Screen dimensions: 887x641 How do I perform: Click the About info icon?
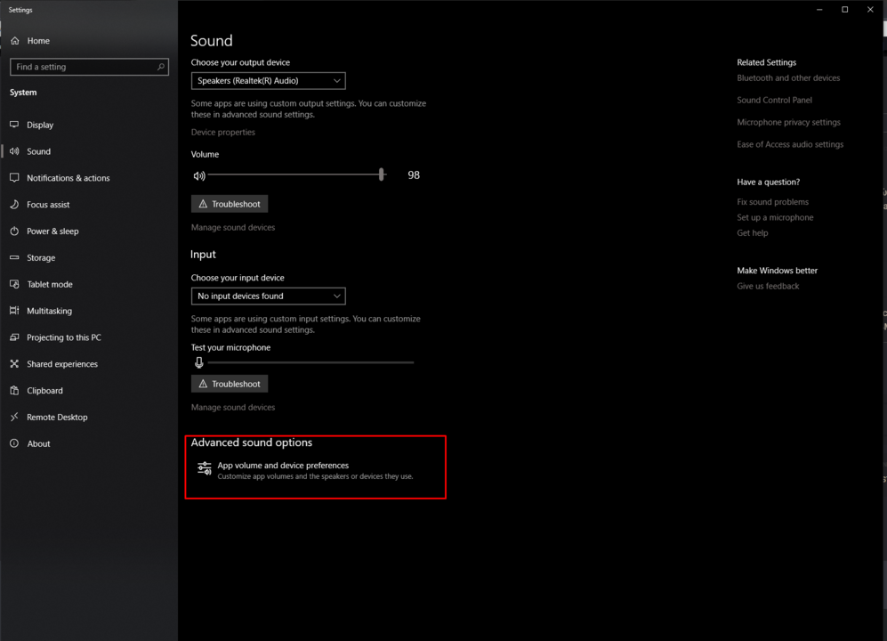[15, 444]
